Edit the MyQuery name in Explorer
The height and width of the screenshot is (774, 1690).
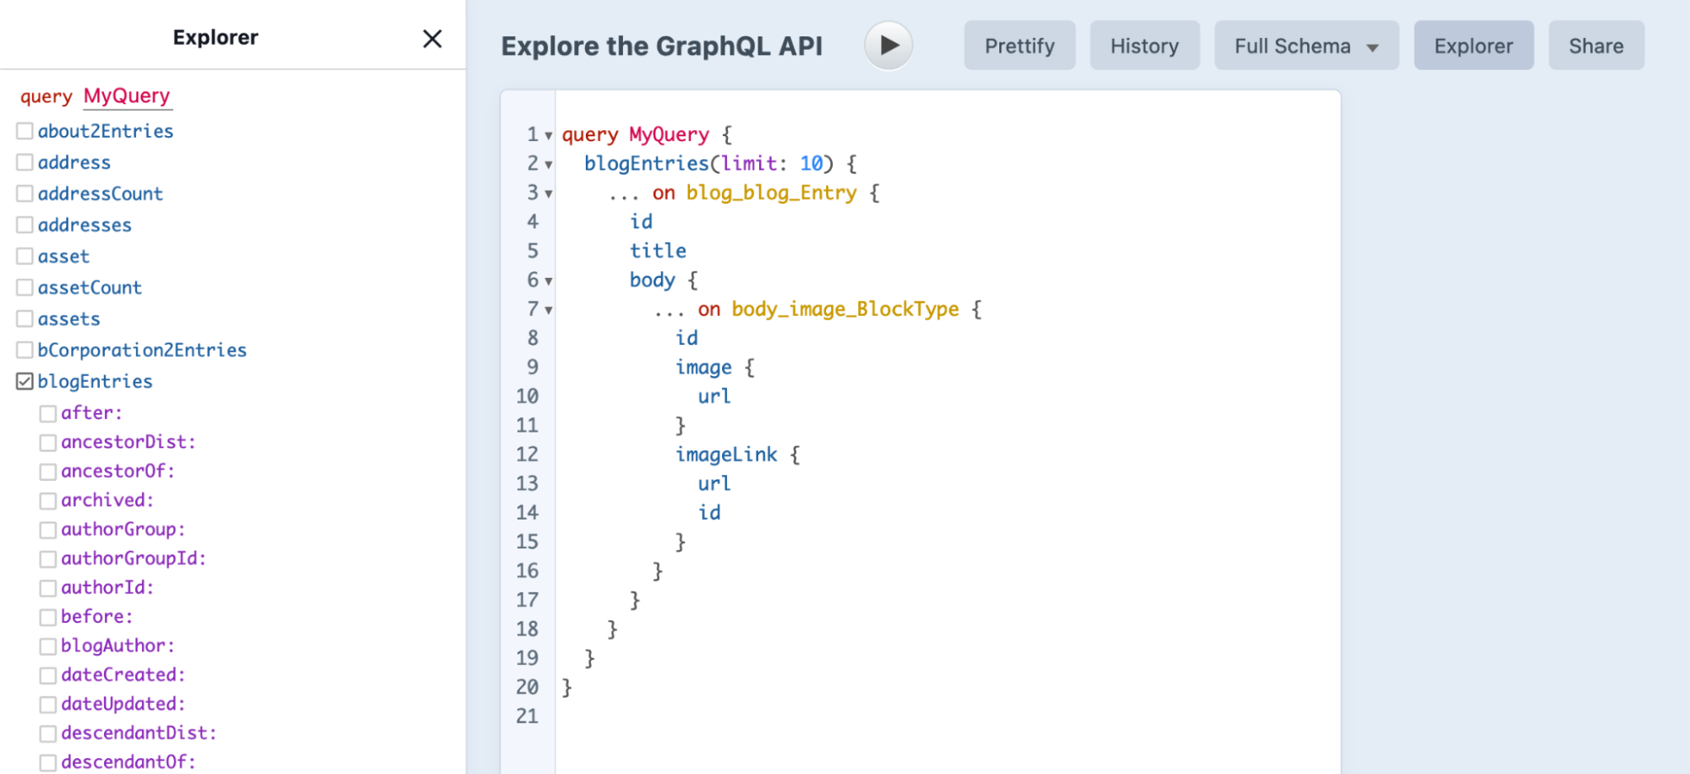click(x=127, y=96)
